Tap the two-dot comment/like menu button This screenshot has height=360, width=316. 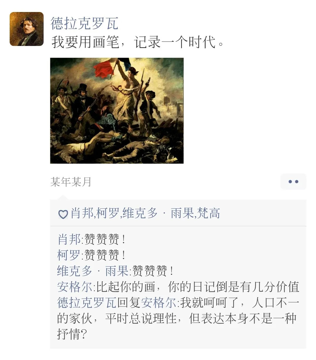tap(293, 181)
